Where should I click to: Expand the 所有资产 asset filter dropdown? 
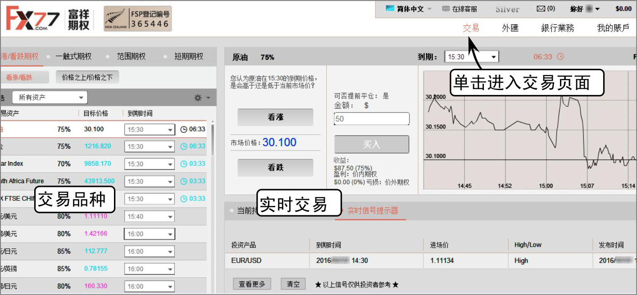(50, 97)
